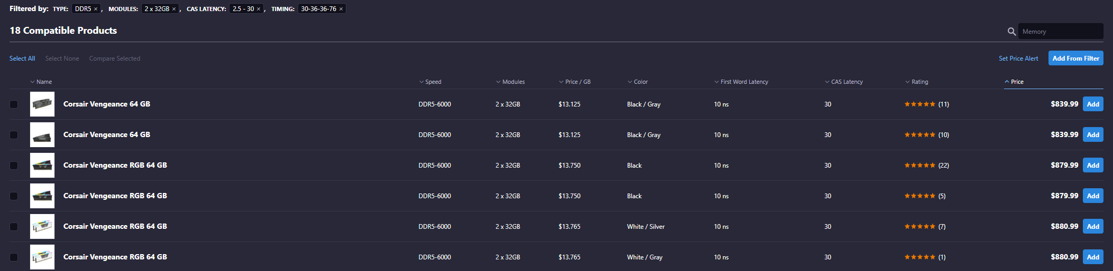Image resolution: width=1113 pixels, height=271 pixels.
Task: Click the five-star rating with 11 reviews
Action: pyautogui.click(x=919, y=104)
